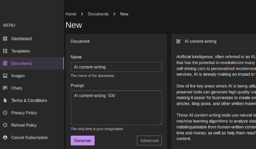
Task: Go to Templates in the sidebar
Action: (32, 51)
